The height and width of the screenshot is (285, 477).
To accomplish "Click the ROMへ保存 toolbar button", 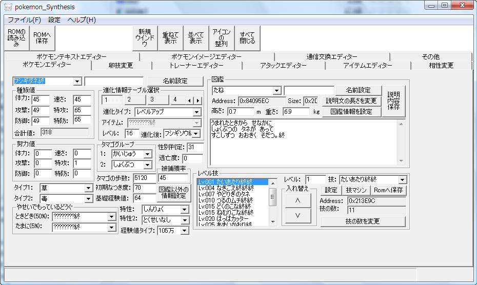I will 42,38.
